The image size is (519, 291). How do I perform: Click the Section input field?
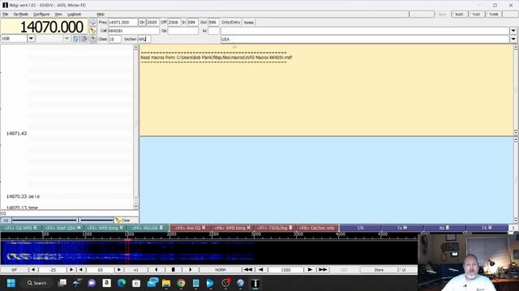(x=144, y=39)
